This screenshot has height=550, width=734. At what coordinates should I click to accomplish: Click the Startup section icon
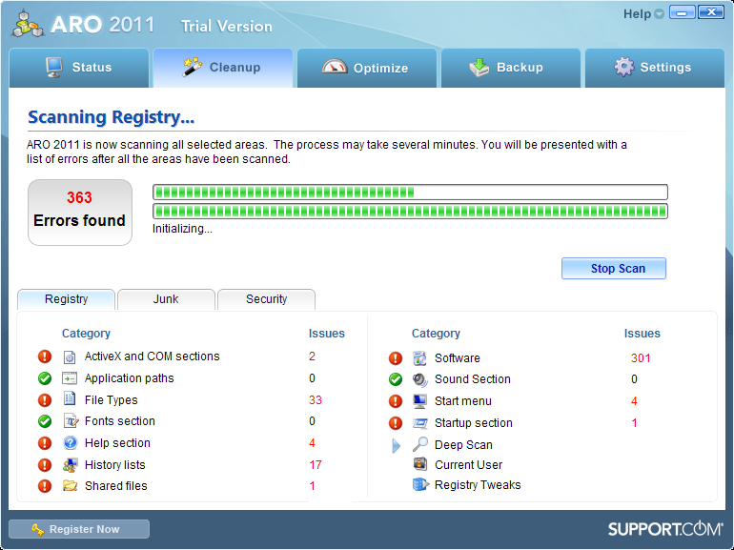click(x=419, y=422)
